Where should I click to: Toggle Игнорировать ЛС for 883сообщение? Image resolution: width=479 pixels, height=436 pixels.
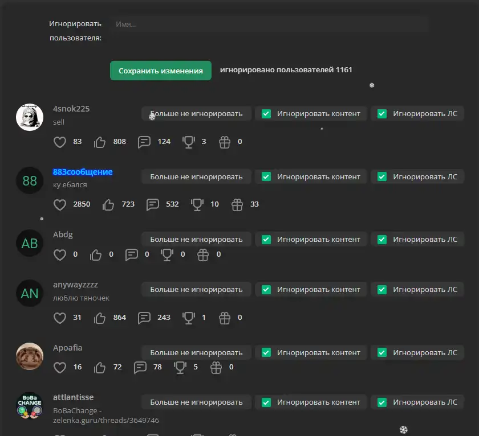coord(382,176)
